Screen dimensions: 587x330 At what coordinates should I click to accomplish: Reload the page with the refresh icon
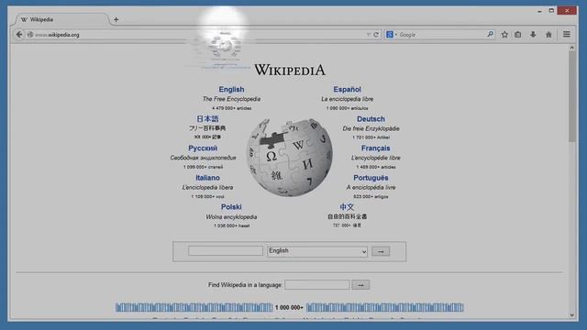point(376,35)
